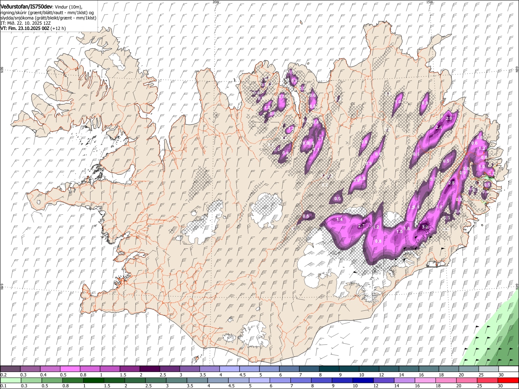Click the 1.4 precipitation value on the map
Screen dimensions: 519x389
tap(340, 219)
